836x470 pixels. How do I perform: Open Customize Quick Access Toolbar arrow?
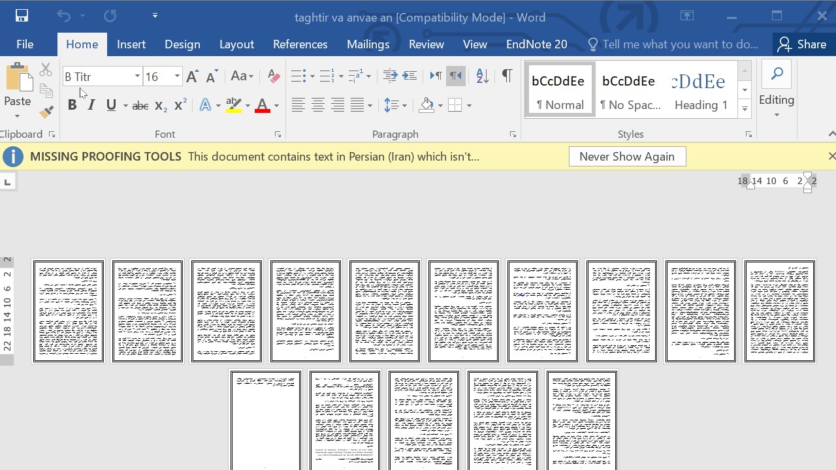point(155,16)
